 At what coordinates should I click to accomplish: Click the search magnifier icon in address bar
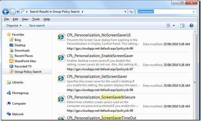point(22,12)
